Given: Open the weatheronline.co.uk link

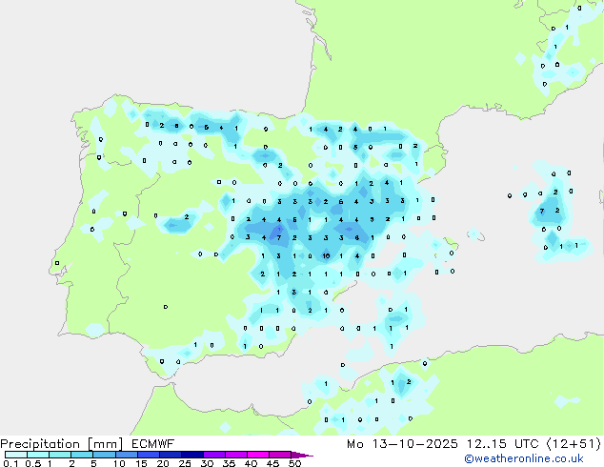Looking at the screenshot, I should pyautogui.click(x=523, y=458).
